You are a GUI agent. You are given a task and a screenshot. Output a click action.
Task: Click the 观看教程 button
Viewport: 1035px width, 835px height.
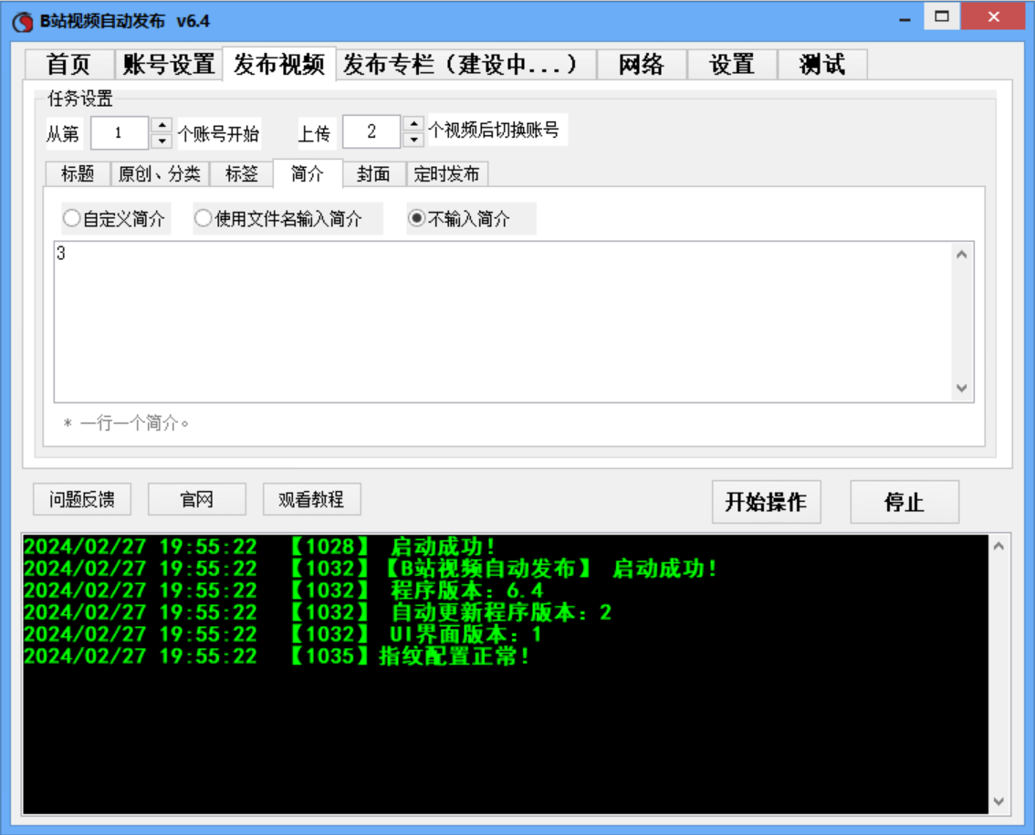(x=311, y=499)
